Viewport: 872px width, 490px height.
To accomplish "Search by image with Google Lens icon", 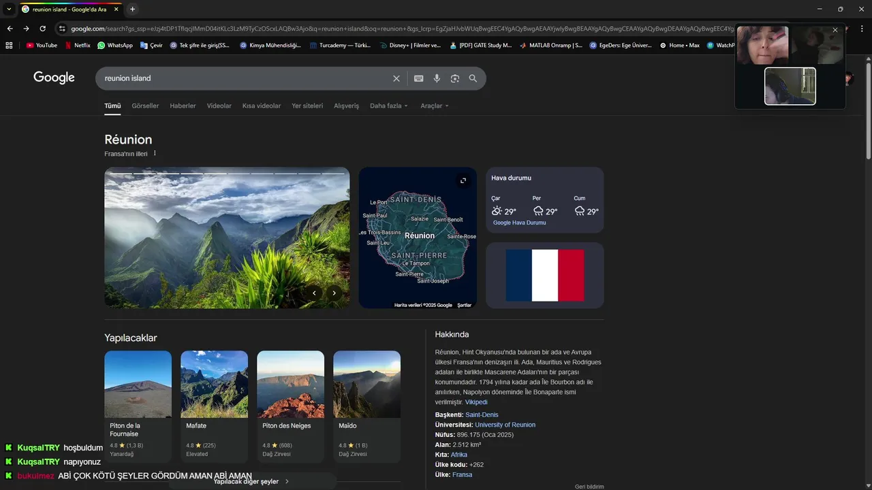I will (455, 78).
